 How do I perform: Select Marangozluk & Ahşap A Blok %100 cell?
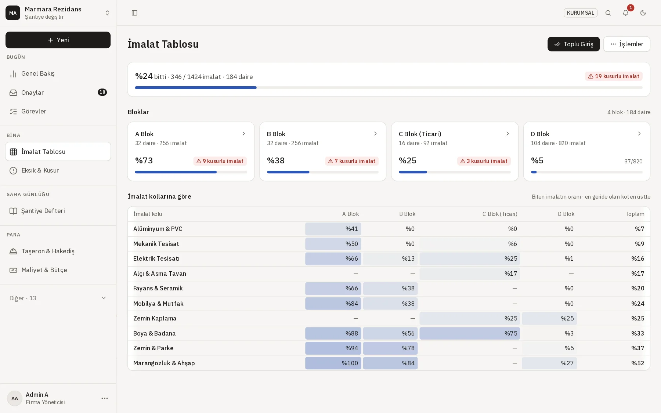tap(333, 363)
